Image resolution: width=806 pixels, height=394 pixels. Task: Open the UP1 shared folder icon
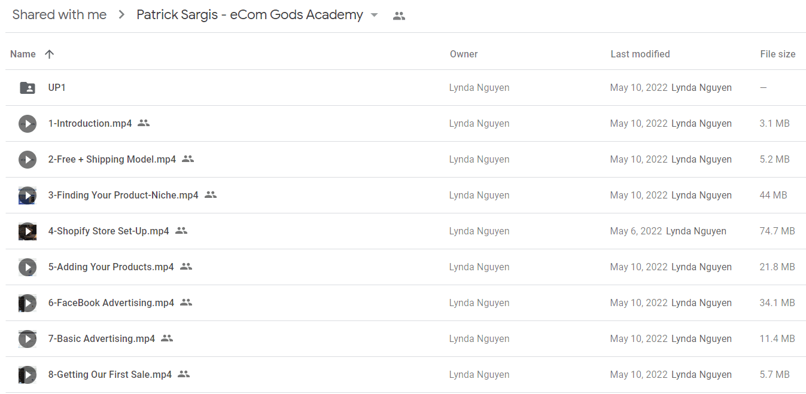(x=28, y=88)
